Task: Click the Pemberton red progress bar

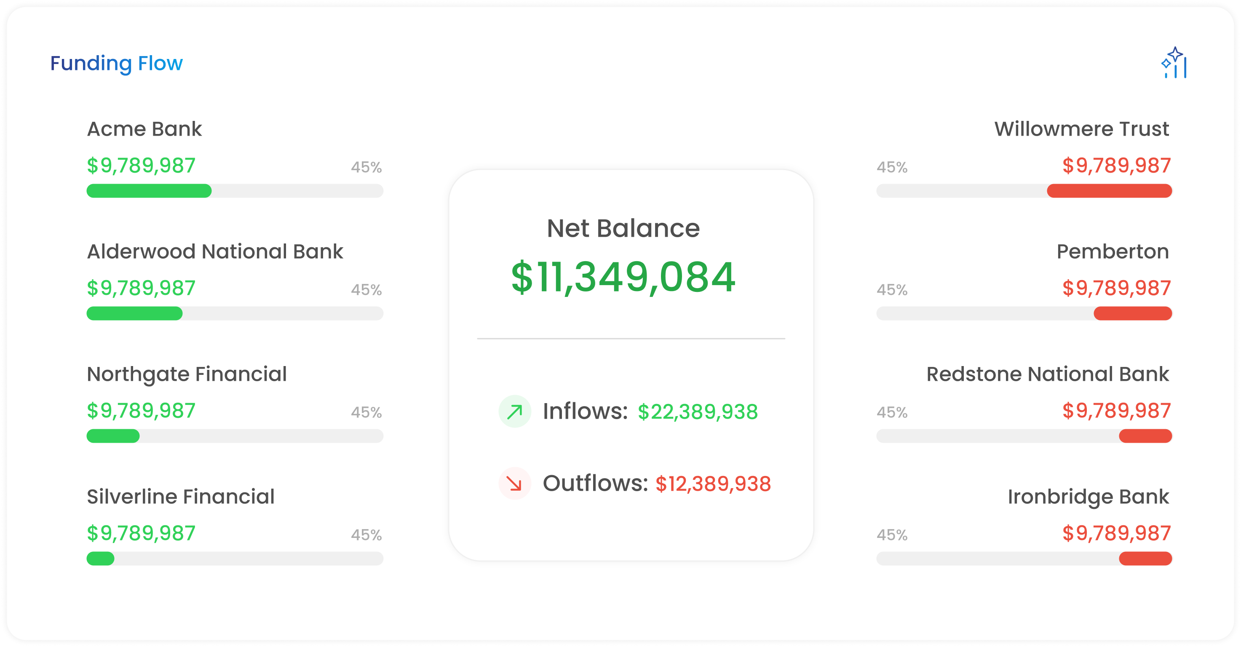Action: [1133, 314]
